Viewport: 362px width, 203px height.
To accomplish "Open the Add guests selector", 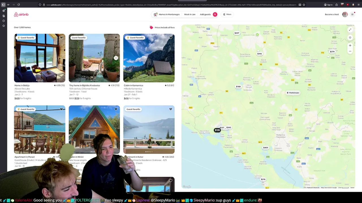I will (x=205, y=14).
